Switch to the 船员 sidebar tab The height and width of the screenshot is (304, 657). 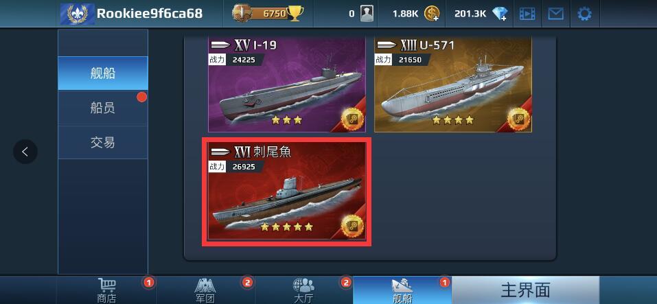coord(103,108)
